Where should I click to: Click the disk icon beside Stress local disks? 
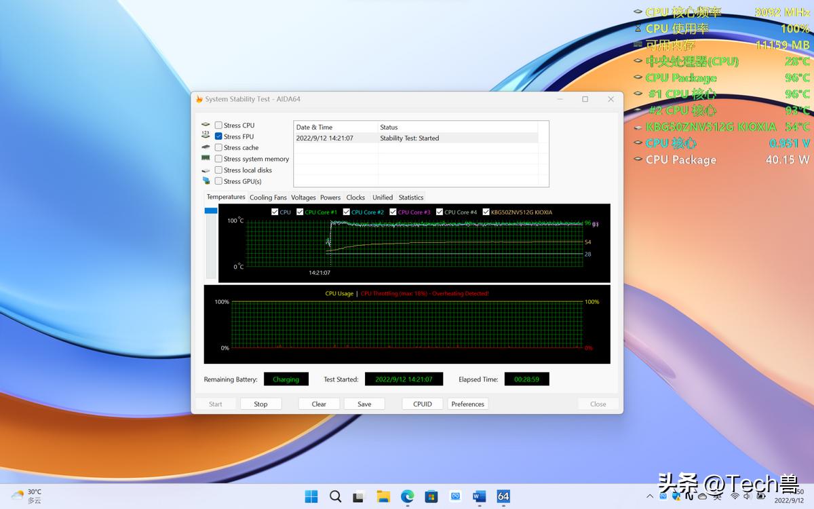click(206, 170)
